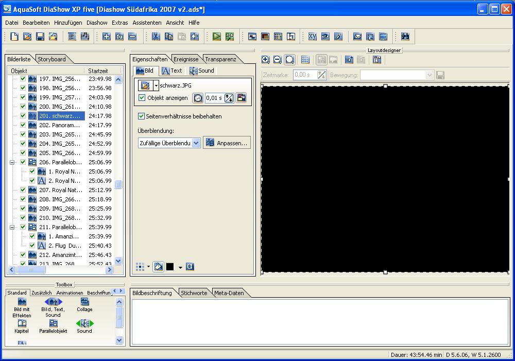Click the clock duration icon next to 0,01 s
Image resolution: width=515 pixels, height=361 pixels.
point(198,98)
